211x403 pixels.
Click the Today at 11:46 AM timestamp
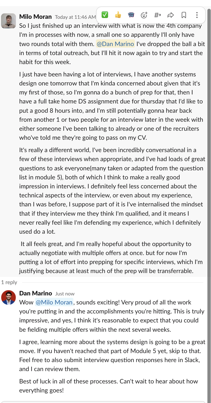coord(75,17)
